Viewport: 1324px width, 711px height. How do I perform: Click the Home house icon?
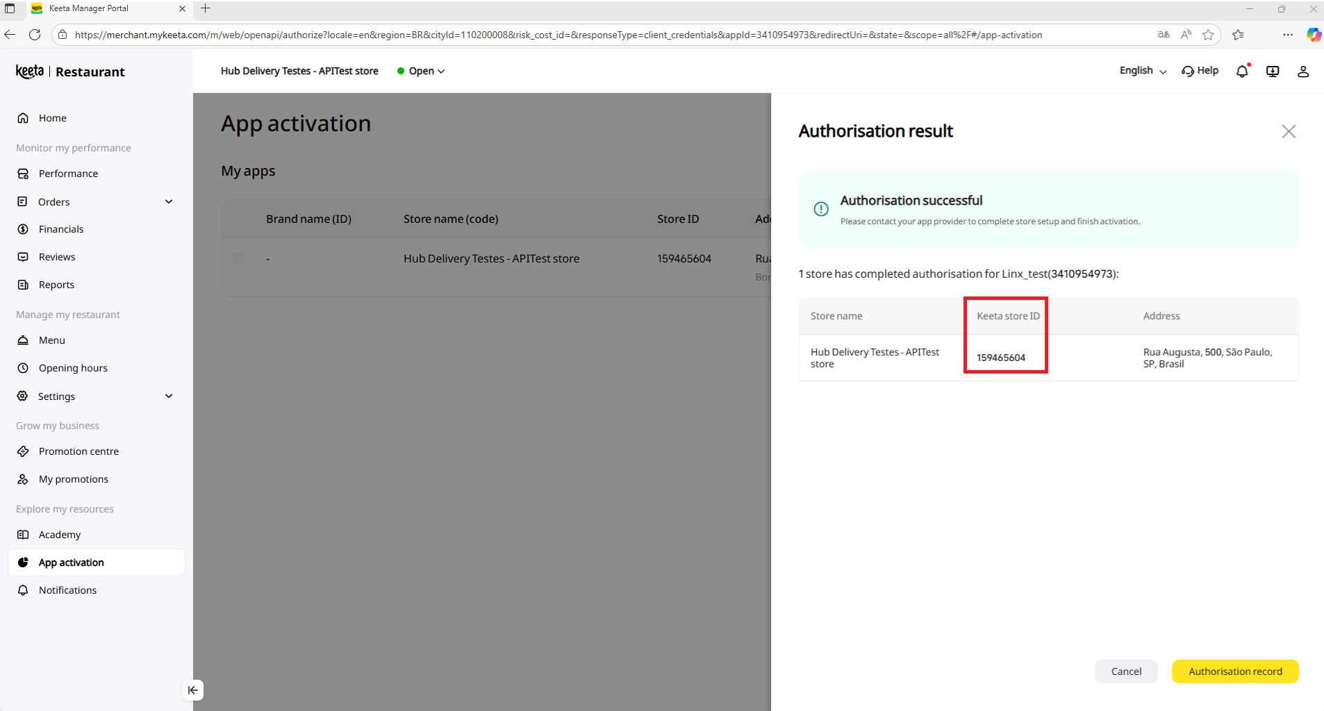23,118
